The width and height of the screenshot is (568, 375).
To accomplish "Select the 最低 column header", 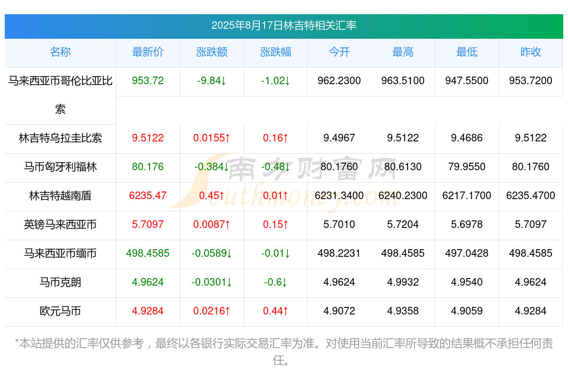I will pos(467,52).
